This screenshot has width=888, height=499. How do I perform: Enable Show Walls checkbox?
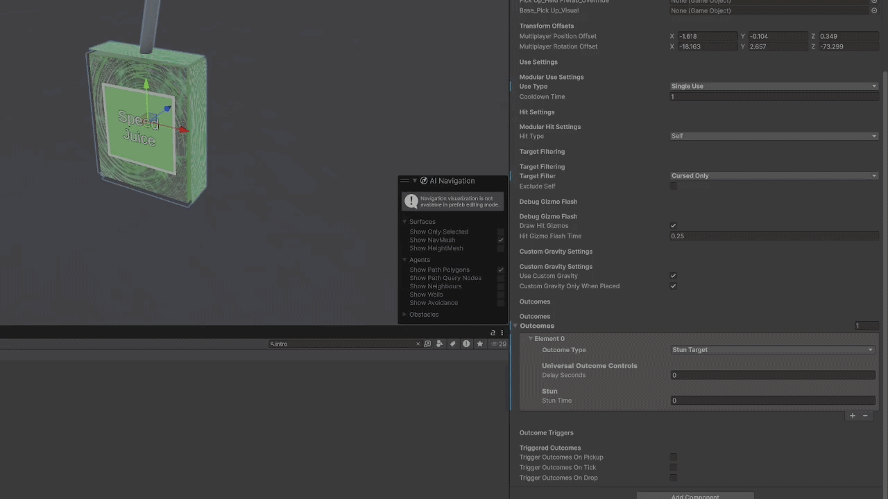tap(500, 295)
